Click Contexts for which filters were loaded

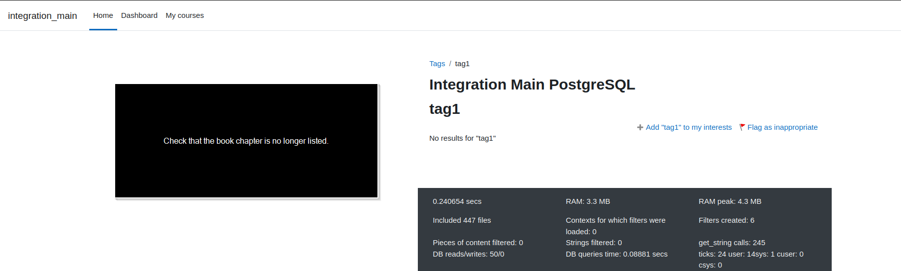[616, 226]
